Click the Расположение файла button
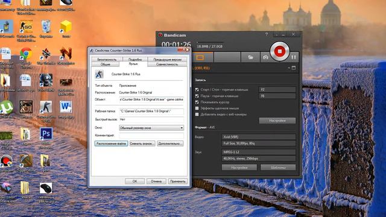The height and width of the screenshot is (217, 386). pyautogui.click(x=111, y=143)
